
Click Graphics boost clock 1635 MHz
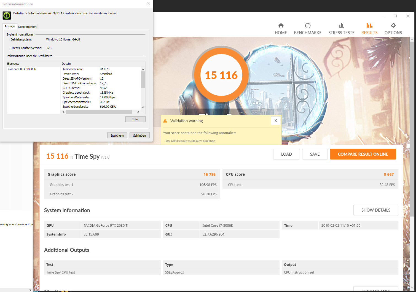(x=106, y=93)
